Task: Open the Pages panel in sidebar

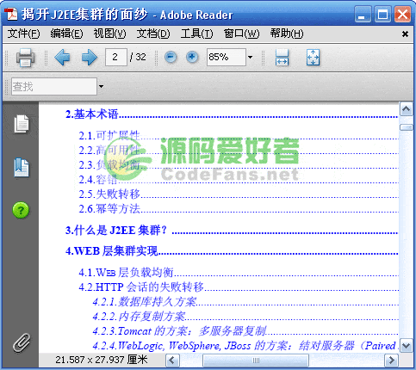Action: (x=22, y=124)
